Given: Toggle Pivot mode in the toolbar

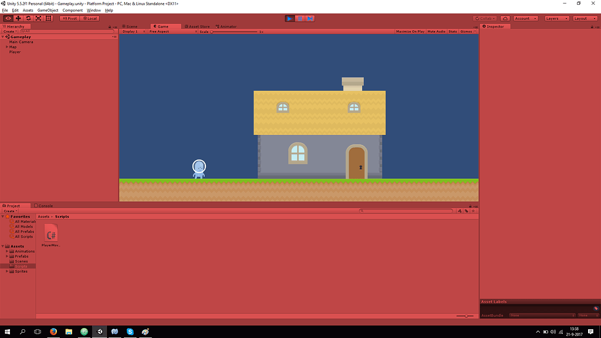Looking at the screenshot, I should 69,18.
